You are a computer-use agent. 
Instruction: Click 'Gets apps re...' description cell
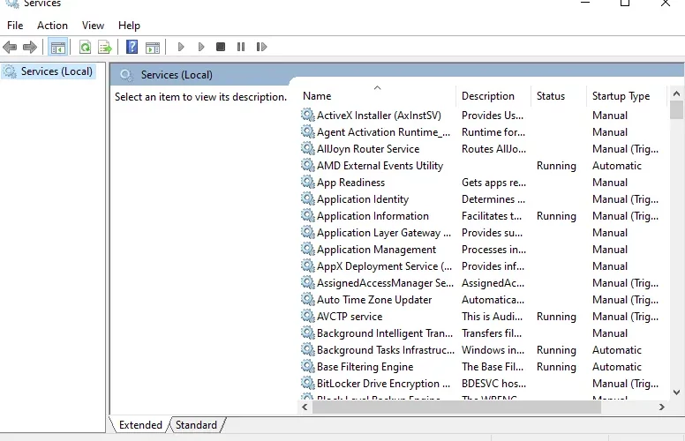coord(493,182)
